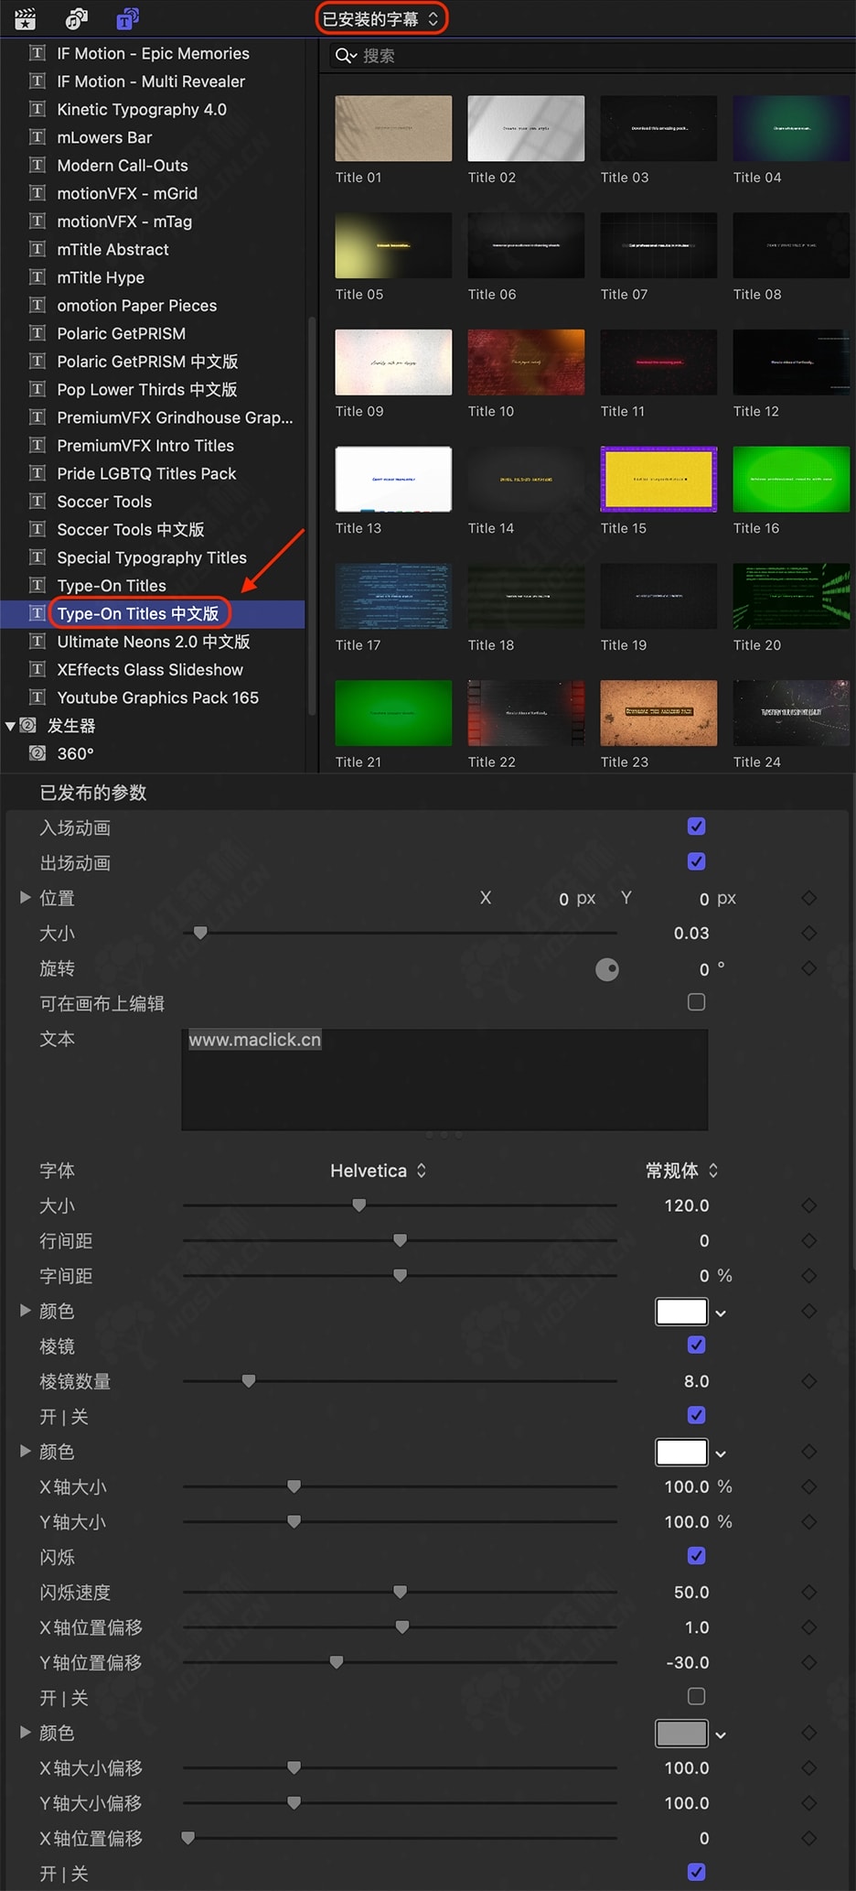
Task: Click generator icon beside 360°
Action: click(37, 753)
